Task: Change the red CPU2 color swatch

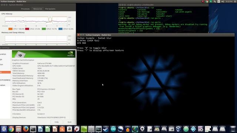Action: (27, 29)
